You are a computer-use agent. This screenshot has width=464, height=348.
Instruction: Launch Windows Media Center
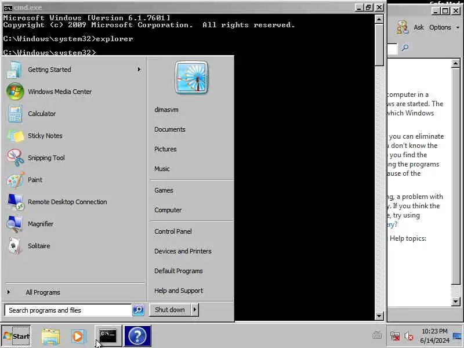click(x=74, y=92)
